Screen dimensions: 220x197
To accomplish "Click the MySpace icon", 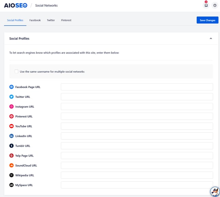I will click(12, 185).
